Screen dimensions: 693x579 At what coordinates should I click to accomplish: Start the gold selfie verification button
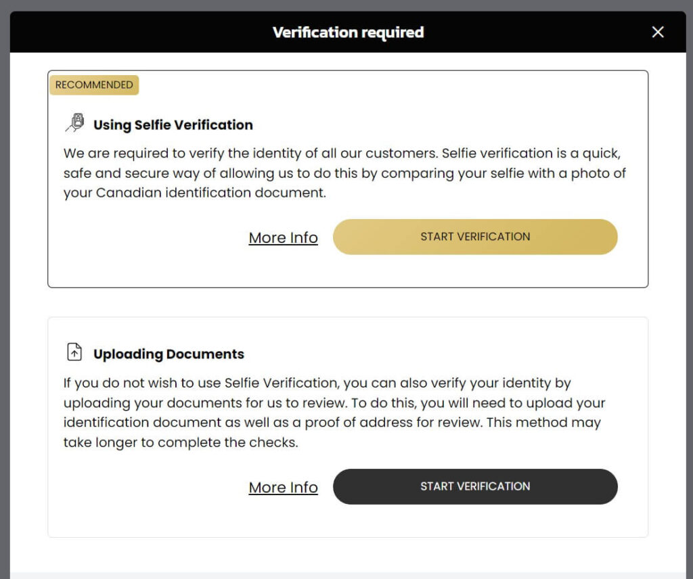[x=475, y=237]
